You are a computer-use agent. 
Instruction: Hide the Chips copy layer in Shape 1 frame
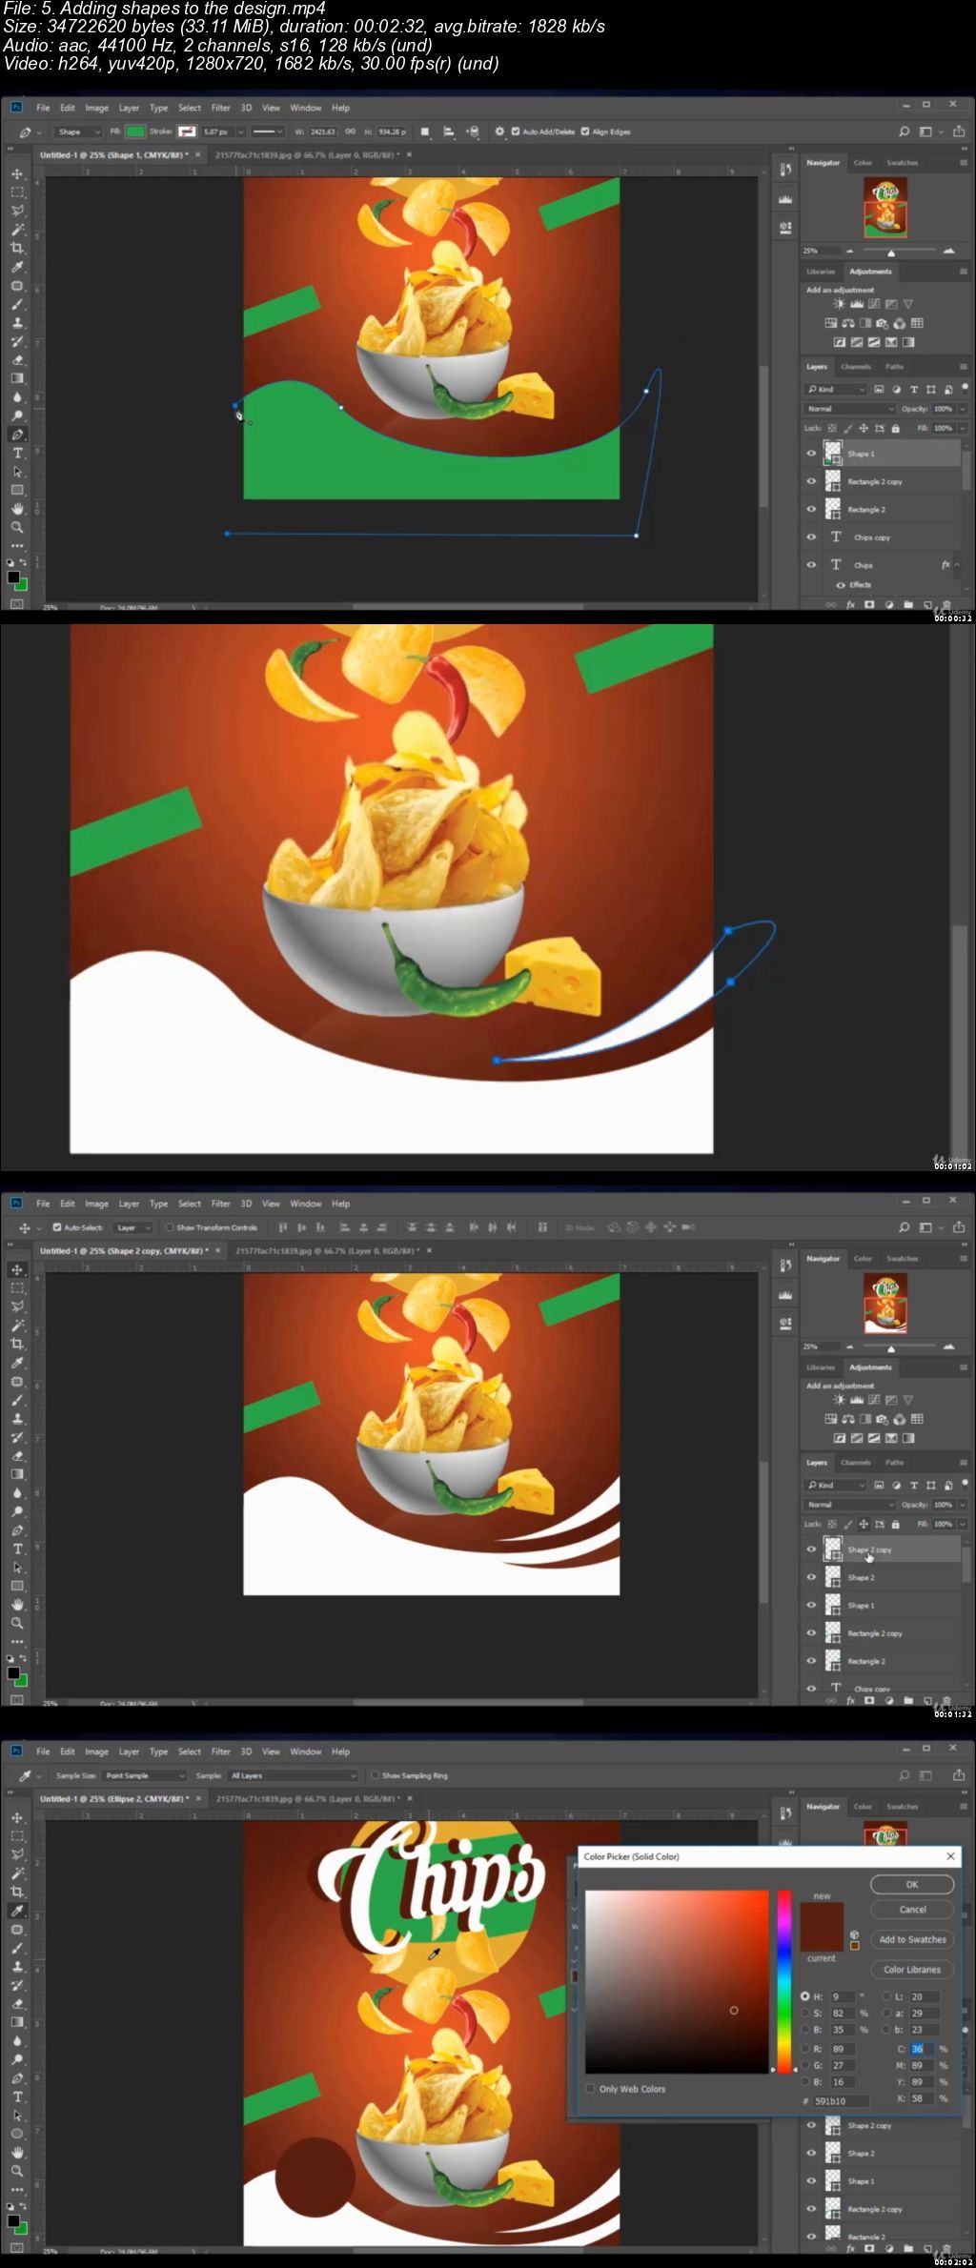pyautogui.click(x=811, y=537)
